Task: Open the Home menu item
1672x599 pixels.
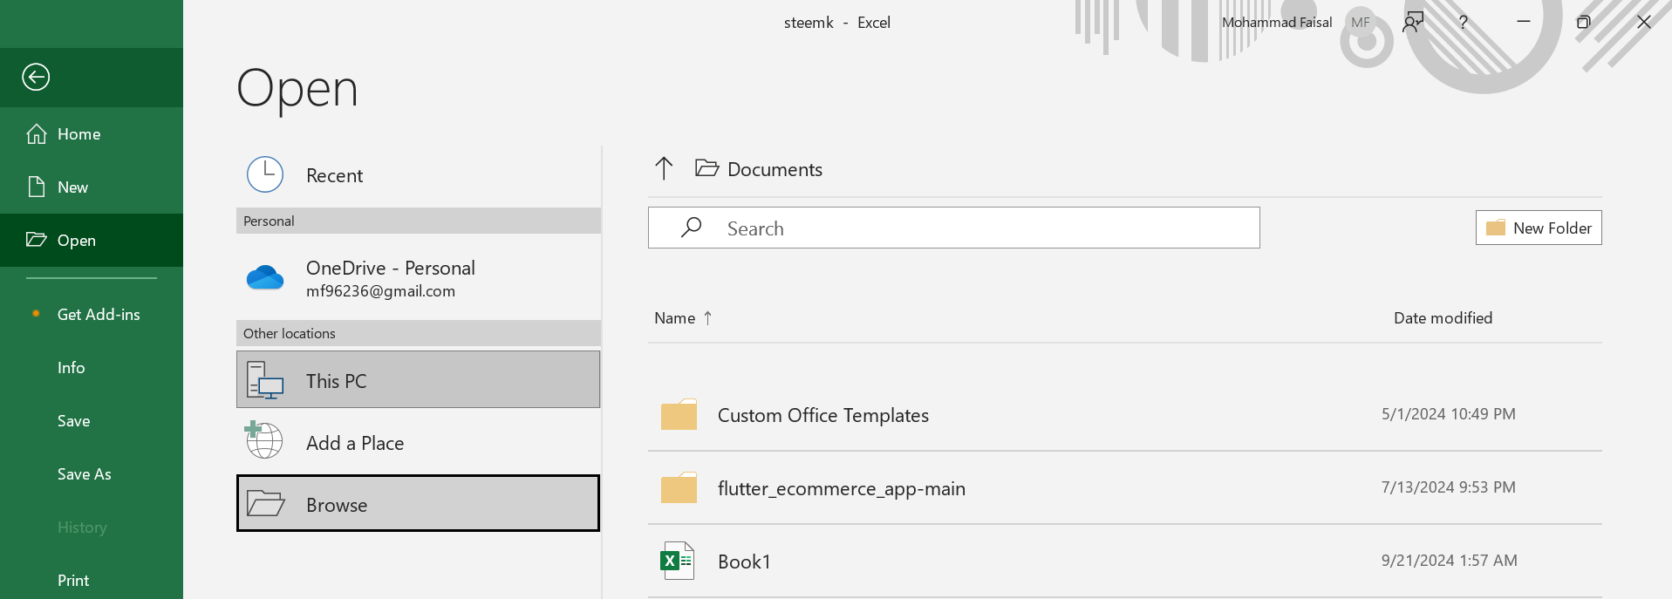Action: 78,134
